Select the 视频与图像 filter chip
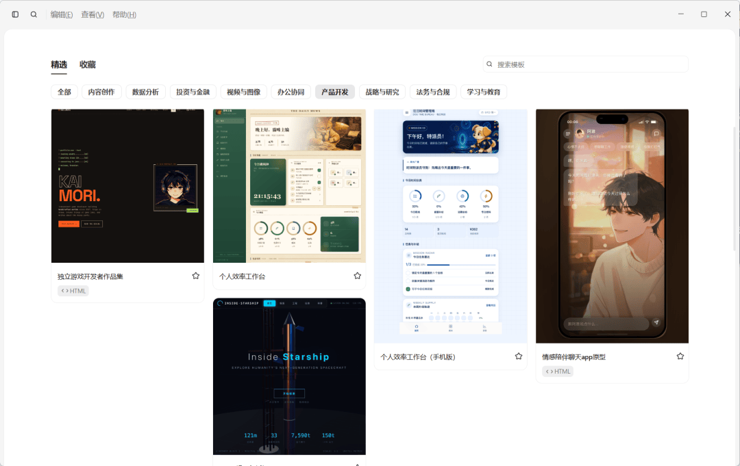The width and height of the screenshot is (740, 466). click(x=243, y=92)
